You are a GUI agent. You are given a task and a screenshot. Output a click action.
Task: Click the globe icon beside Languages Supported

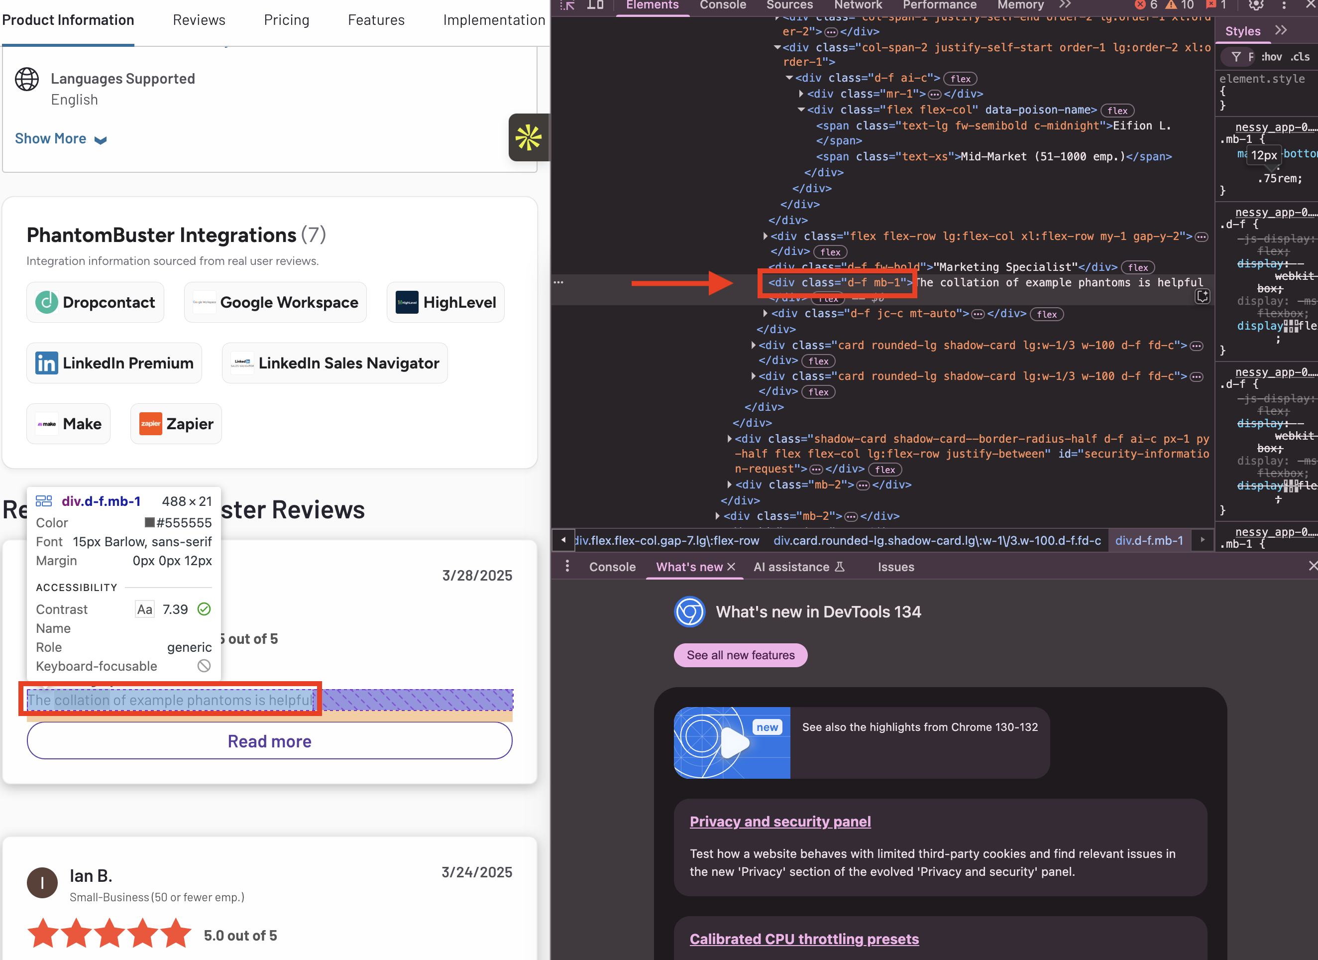click(27, 79)
